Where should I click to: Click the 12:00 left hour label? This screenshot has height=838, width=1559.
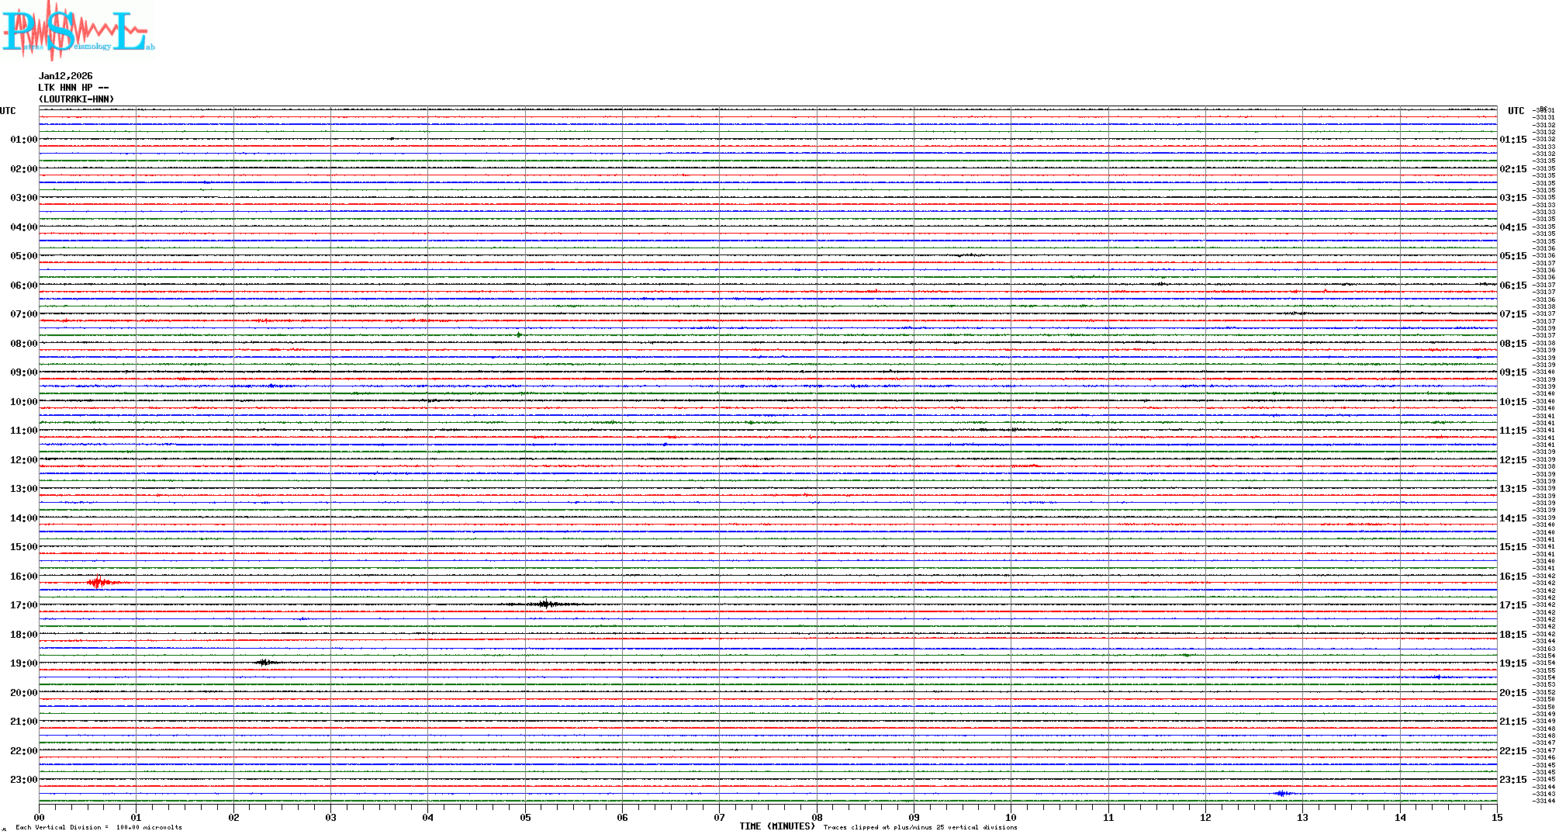point(23,460)
